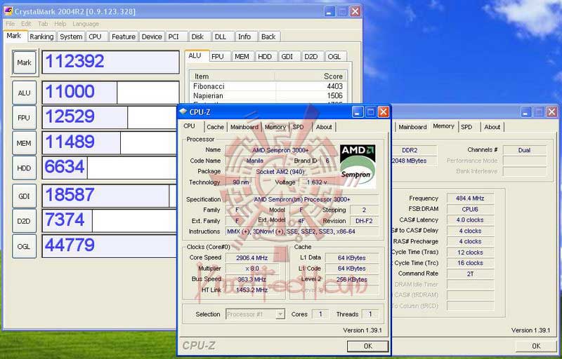
Task: Select the D2D results sub-tab
Action: coord(311,57)
